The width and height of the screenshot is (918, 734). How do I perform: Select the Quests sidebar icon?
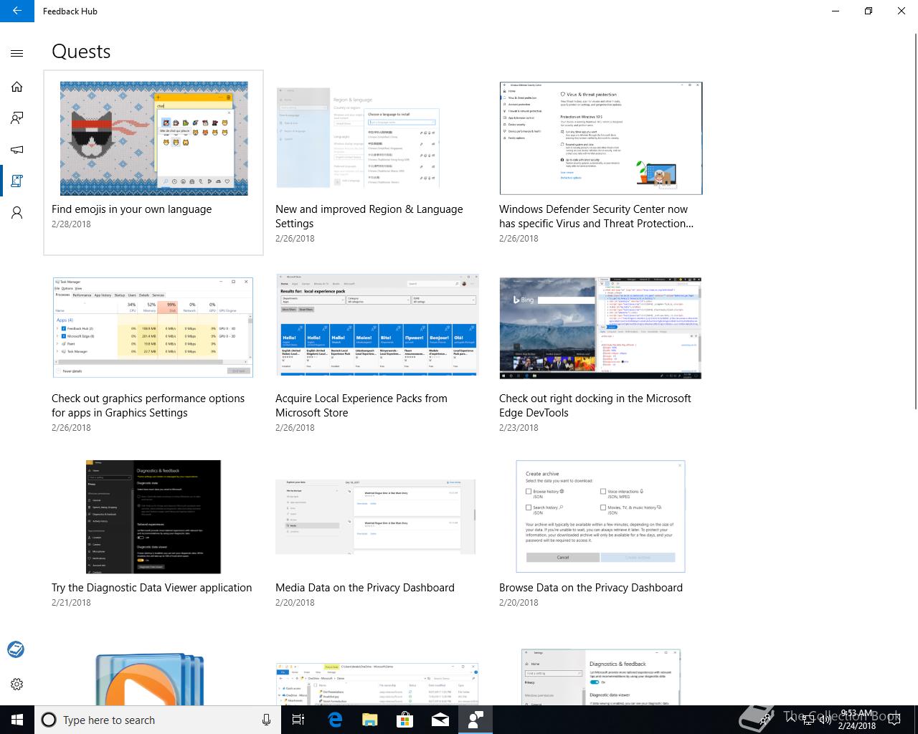(x=17, y=181)
